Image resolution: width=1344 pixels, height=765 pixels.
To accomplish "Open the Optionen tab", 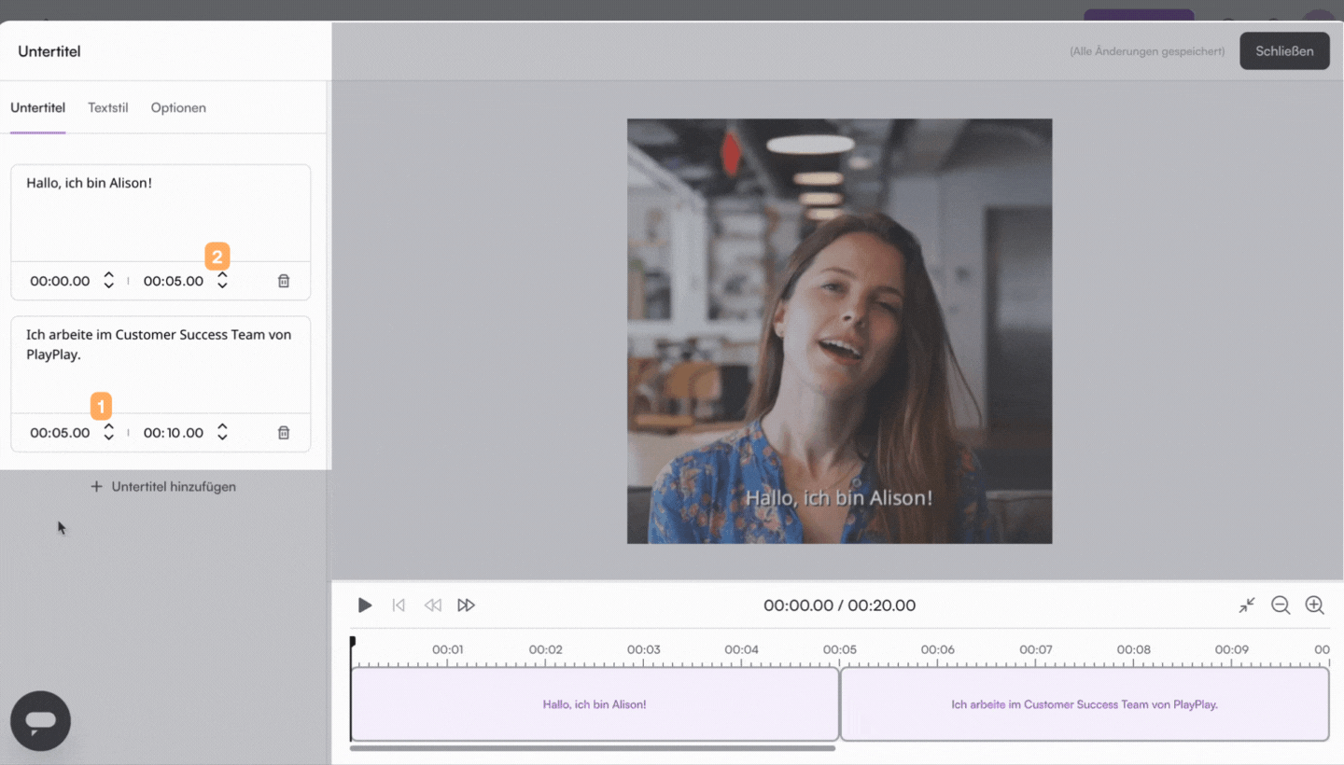I will (178, 108).
